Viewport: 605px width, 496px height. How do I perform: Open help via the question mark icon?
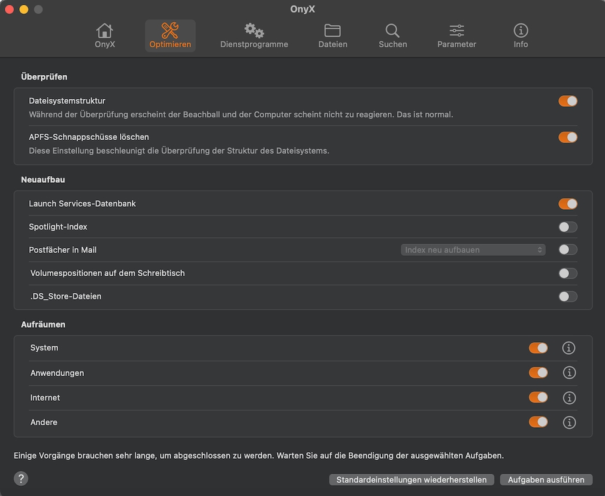click(21, 479)
